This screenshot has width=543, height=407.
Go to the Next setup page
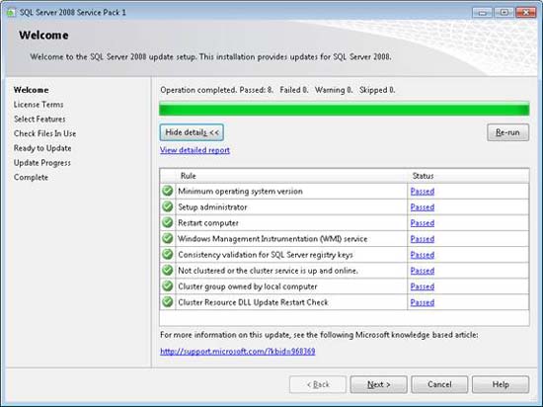[x=378, y=384]
